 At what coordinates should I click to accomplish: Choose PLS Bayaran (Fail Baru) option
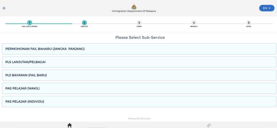[139, 75]
